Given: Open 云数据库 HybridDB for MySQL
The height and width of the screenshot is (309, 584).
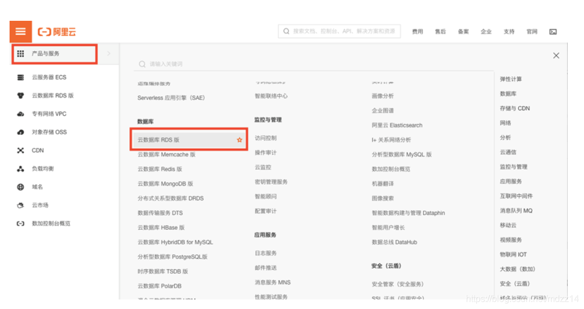Looking at the screenshot, I should pos(175,242).
